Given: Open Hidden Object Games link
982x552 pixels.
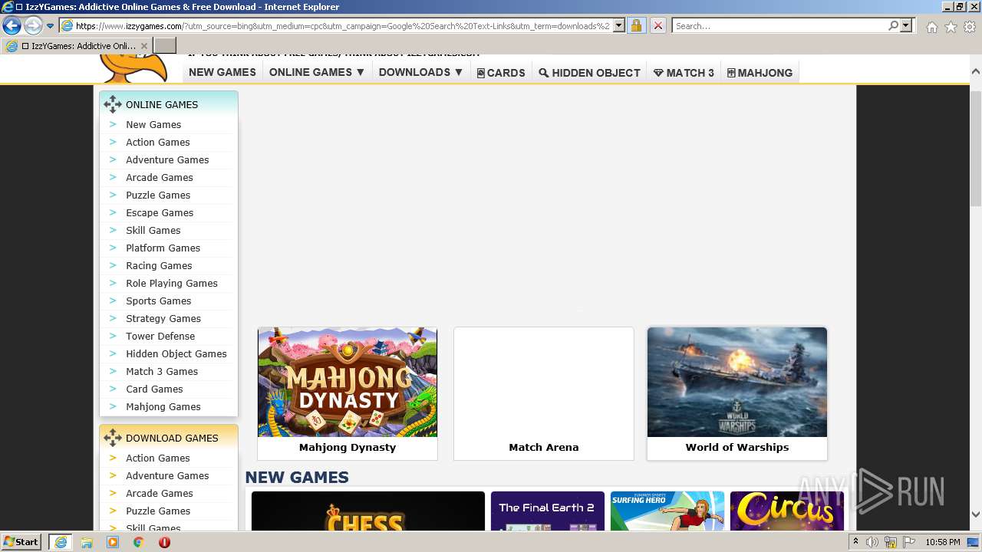Looking at the screenshot, I should (x=176, y=353).
